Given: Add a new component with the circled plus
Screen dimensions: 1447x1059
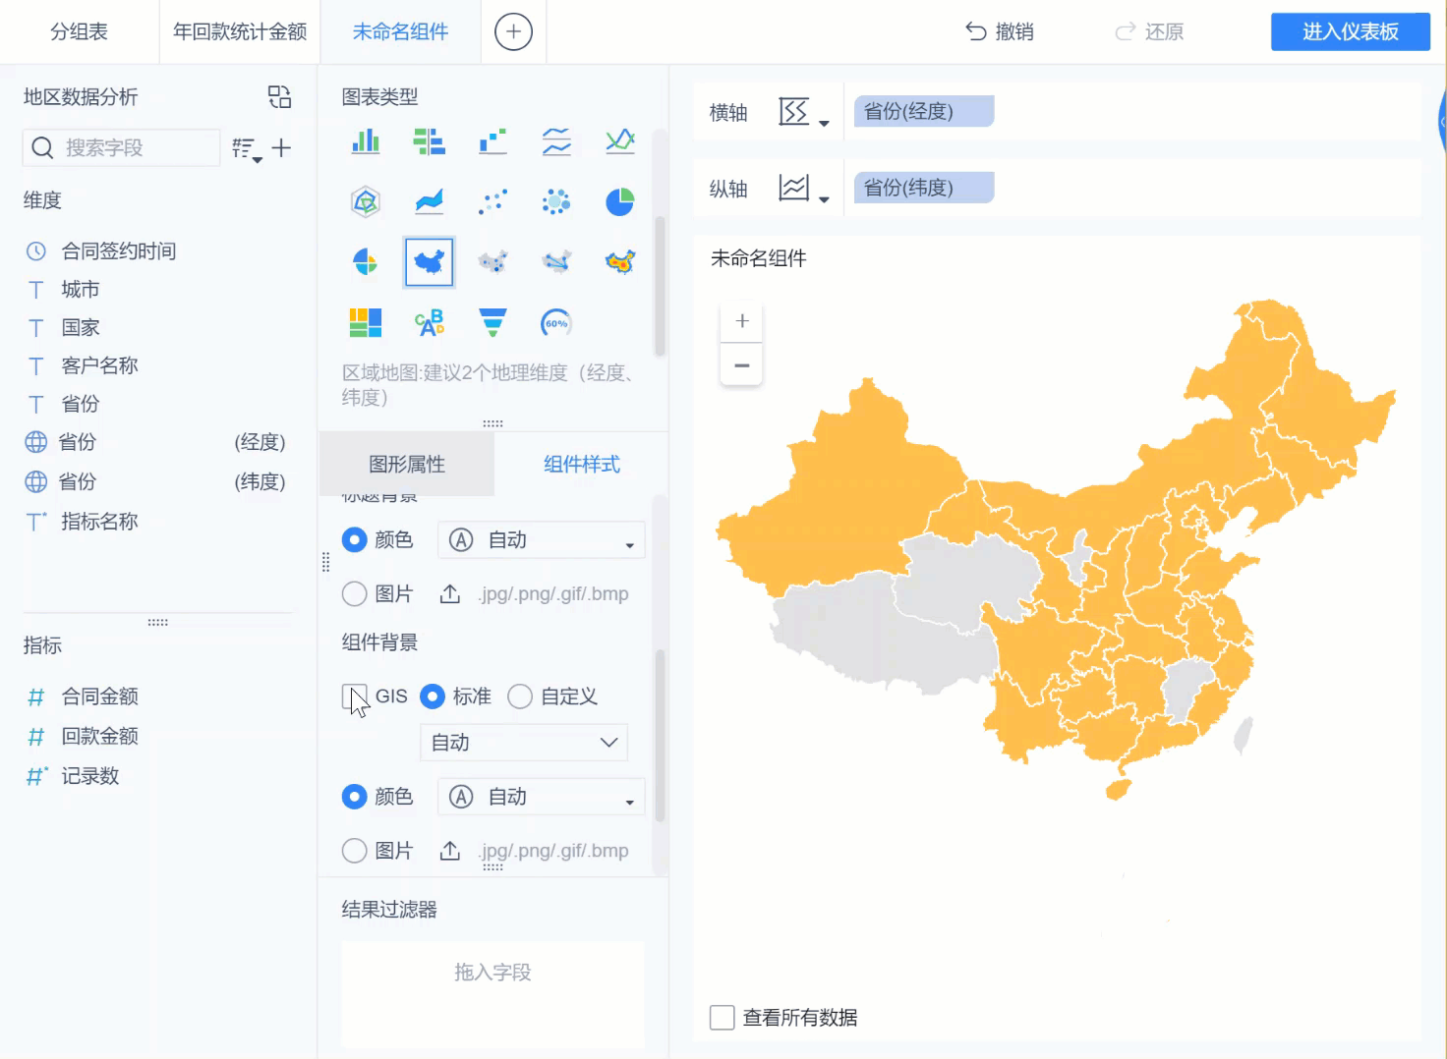Looking at the screenshot, I should 513,31.
